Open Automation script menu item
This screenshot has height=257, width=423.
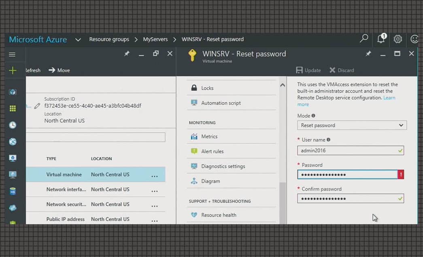coord(231,103)
